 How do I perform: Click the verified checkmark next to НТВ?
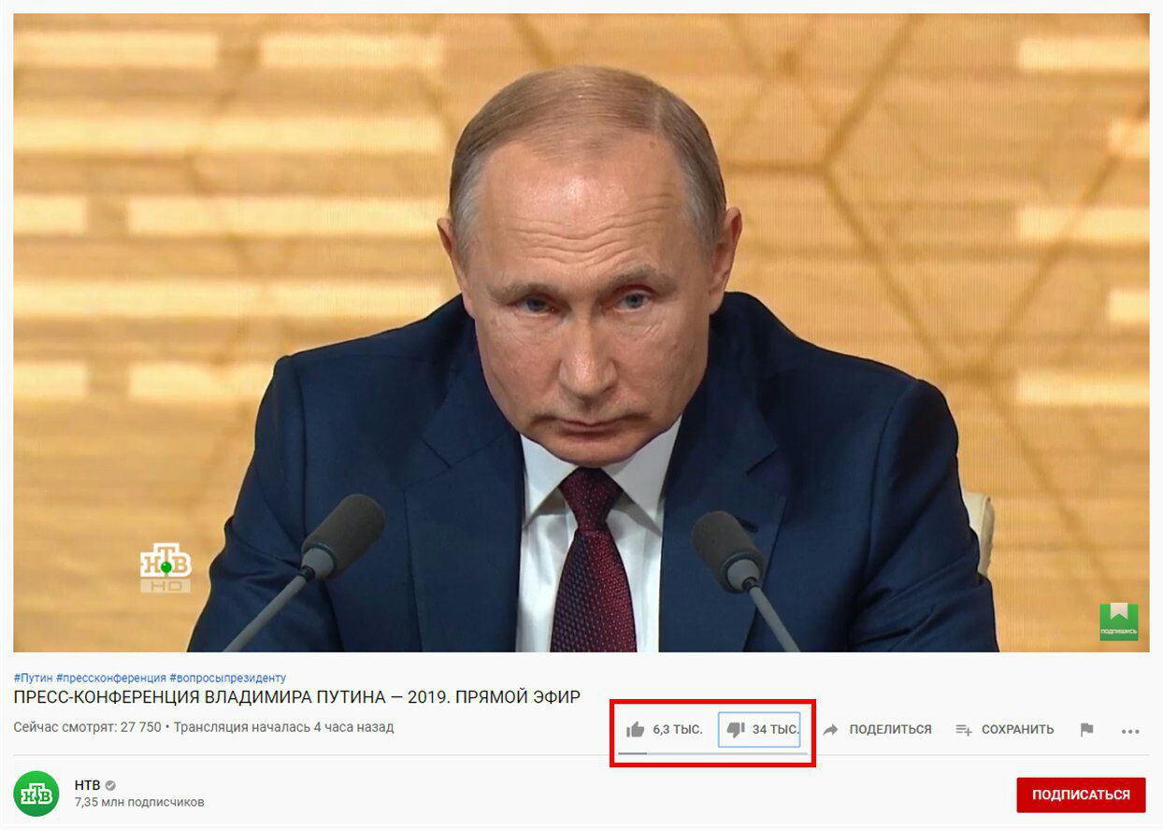click(x=110, y=785)
